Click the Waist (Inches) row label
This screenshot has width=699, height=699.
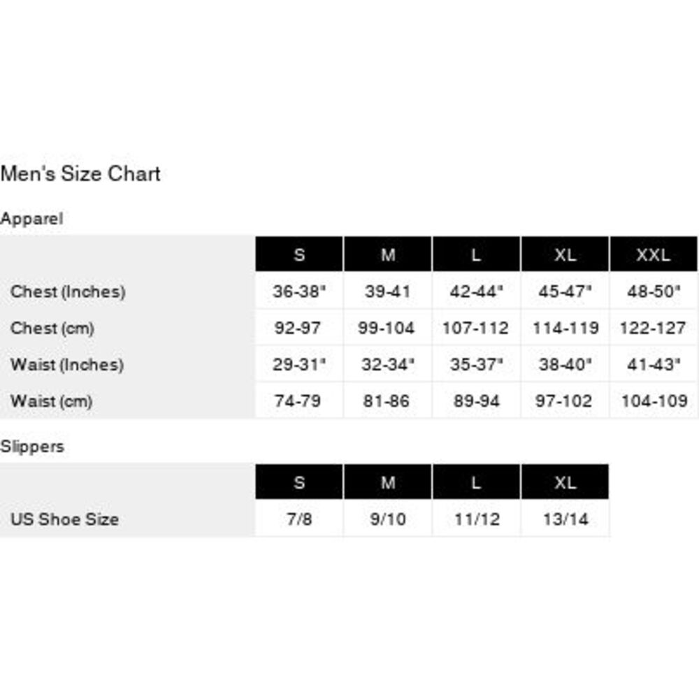[67, 365]
